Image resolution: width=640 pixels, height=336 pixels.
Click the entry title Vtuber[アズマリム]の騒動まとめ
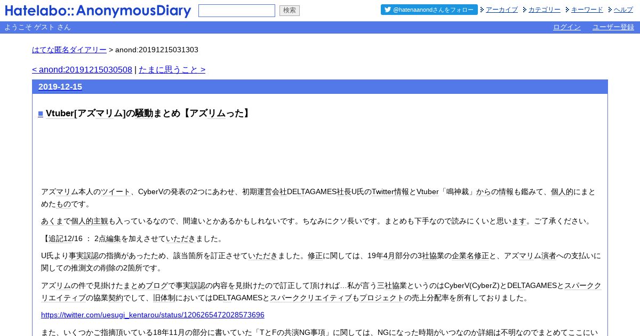[x=148, y=113]
